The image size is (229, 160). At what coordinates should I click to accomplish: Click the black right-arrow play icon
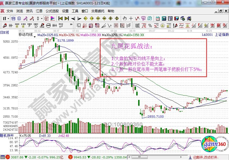79,19
